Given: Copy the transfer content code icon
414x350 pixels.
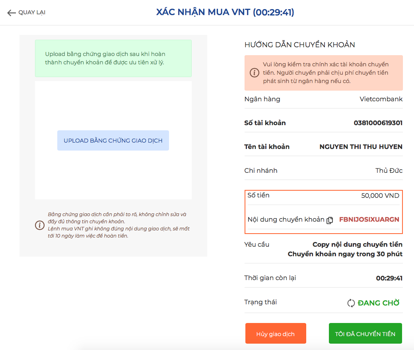Looking at the screenshot, I should tap(330, 220).
